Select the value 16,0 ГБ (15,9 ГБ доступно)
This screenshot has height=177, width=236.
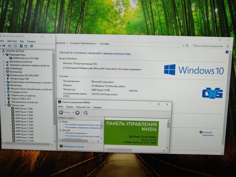click(x=104, y=94)
